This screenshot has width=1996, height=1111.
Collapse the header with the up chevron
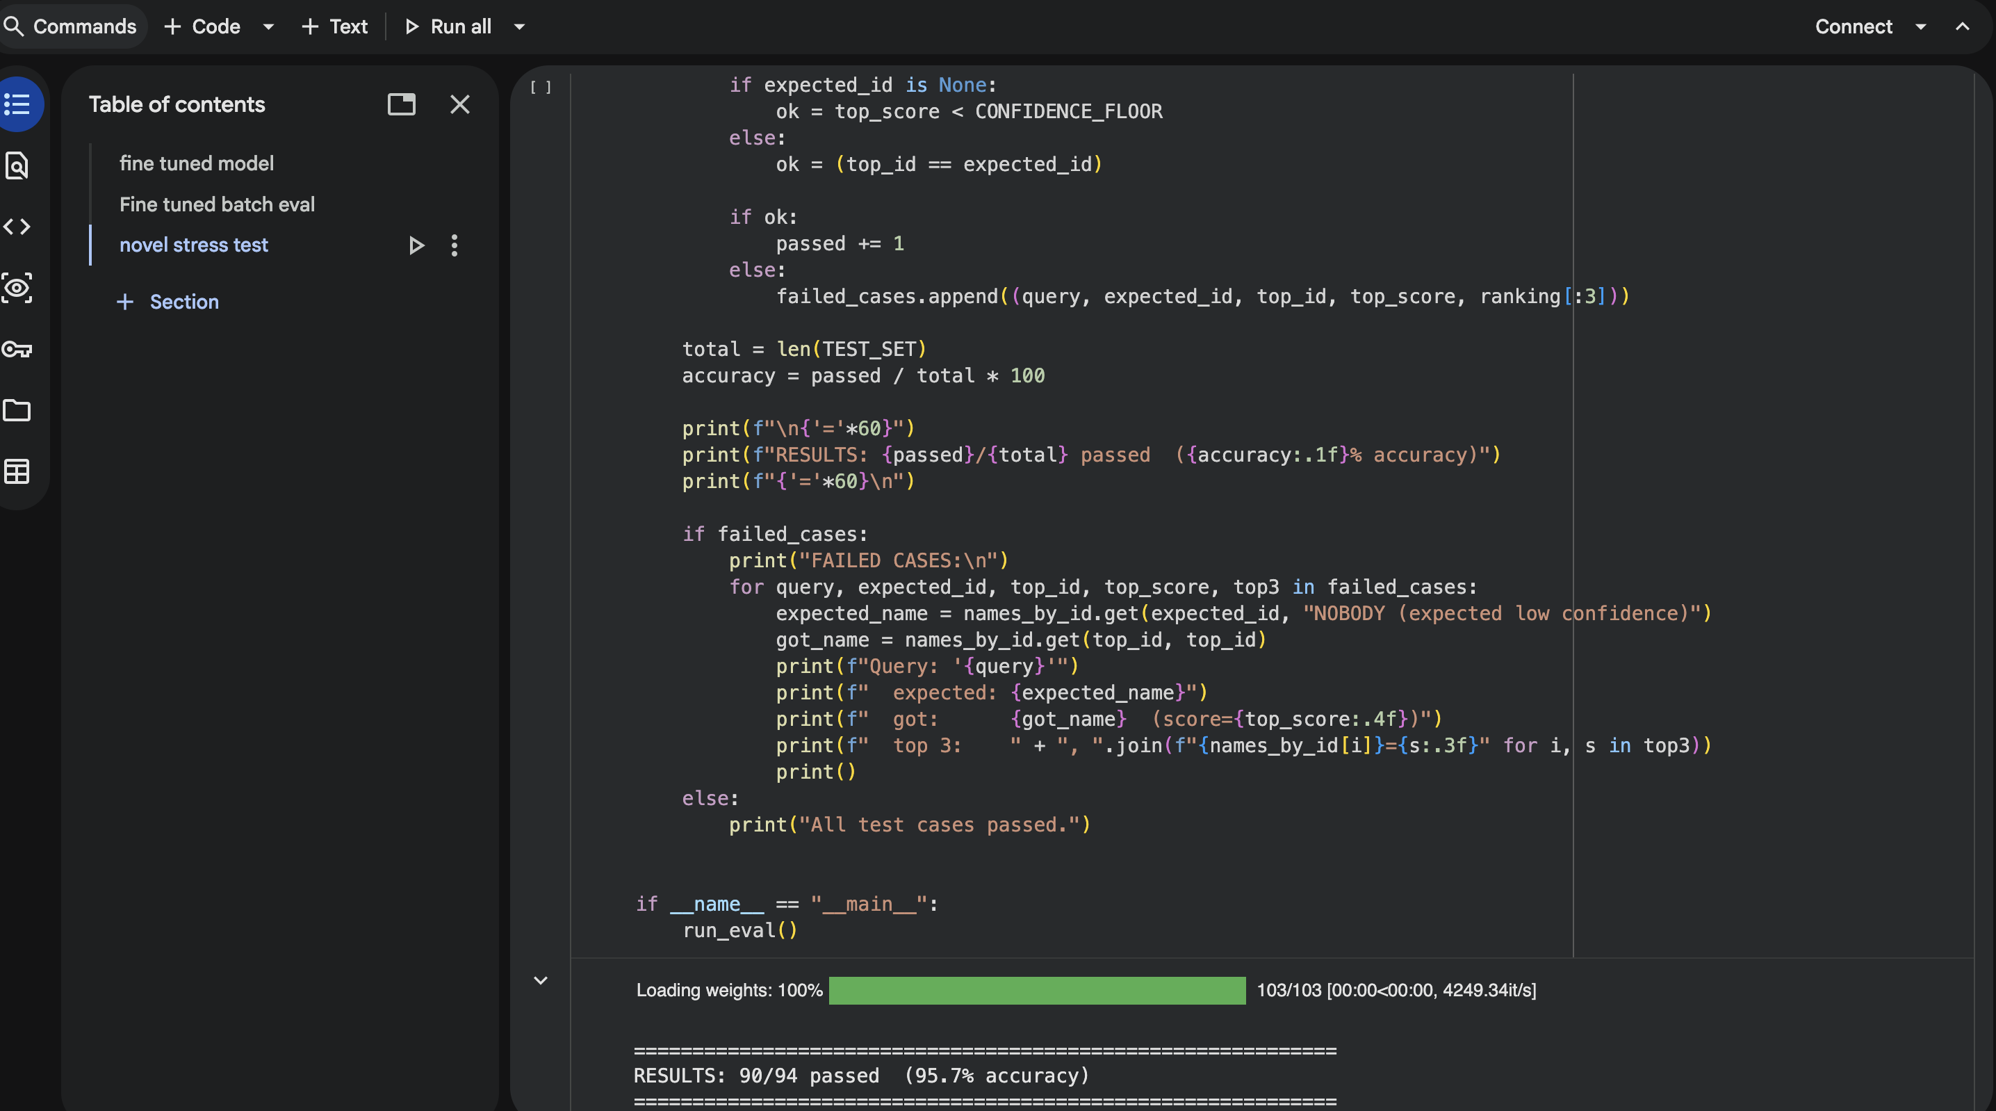(x=1962, y=26)
